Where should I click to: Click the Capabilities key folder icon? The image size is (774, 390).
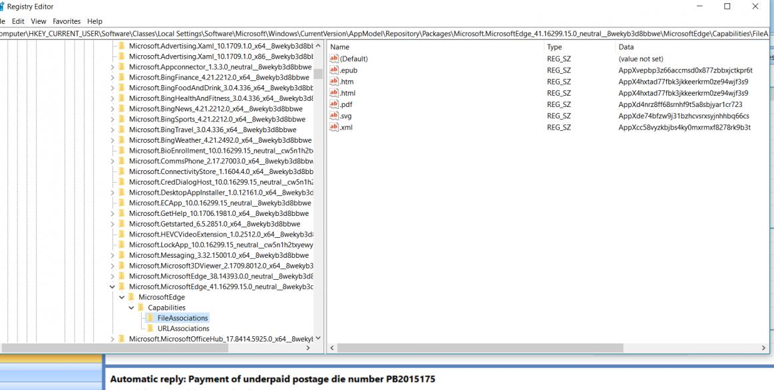click(x=140, y=308)
